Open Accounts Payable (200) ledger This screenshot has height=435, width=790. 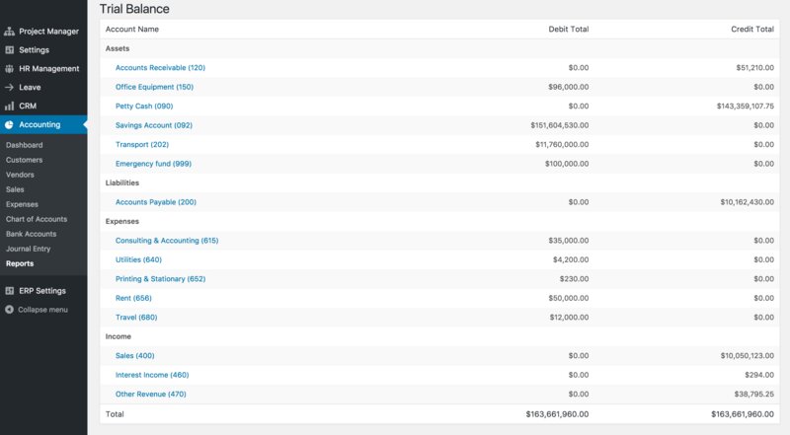(x=156, y=202)
